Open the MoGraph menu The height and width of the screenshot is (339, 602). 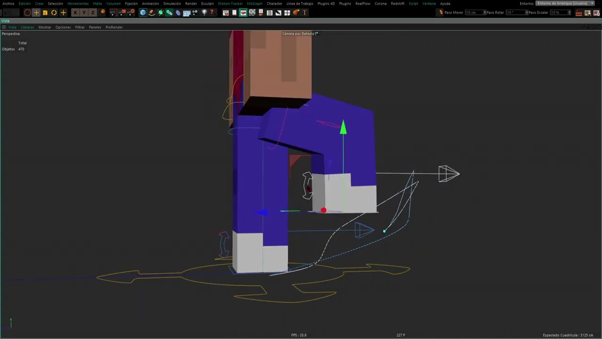[254, 3]
